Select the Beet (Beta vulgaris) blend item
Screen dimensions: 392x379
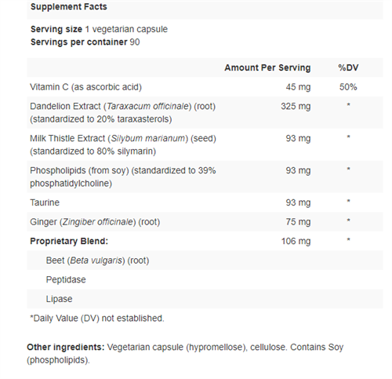[97, 261]
